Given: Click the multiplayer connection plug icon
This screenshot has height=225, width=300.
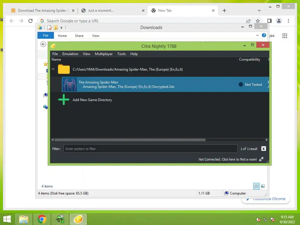Looking at the screenshot, I should [261, 159].
